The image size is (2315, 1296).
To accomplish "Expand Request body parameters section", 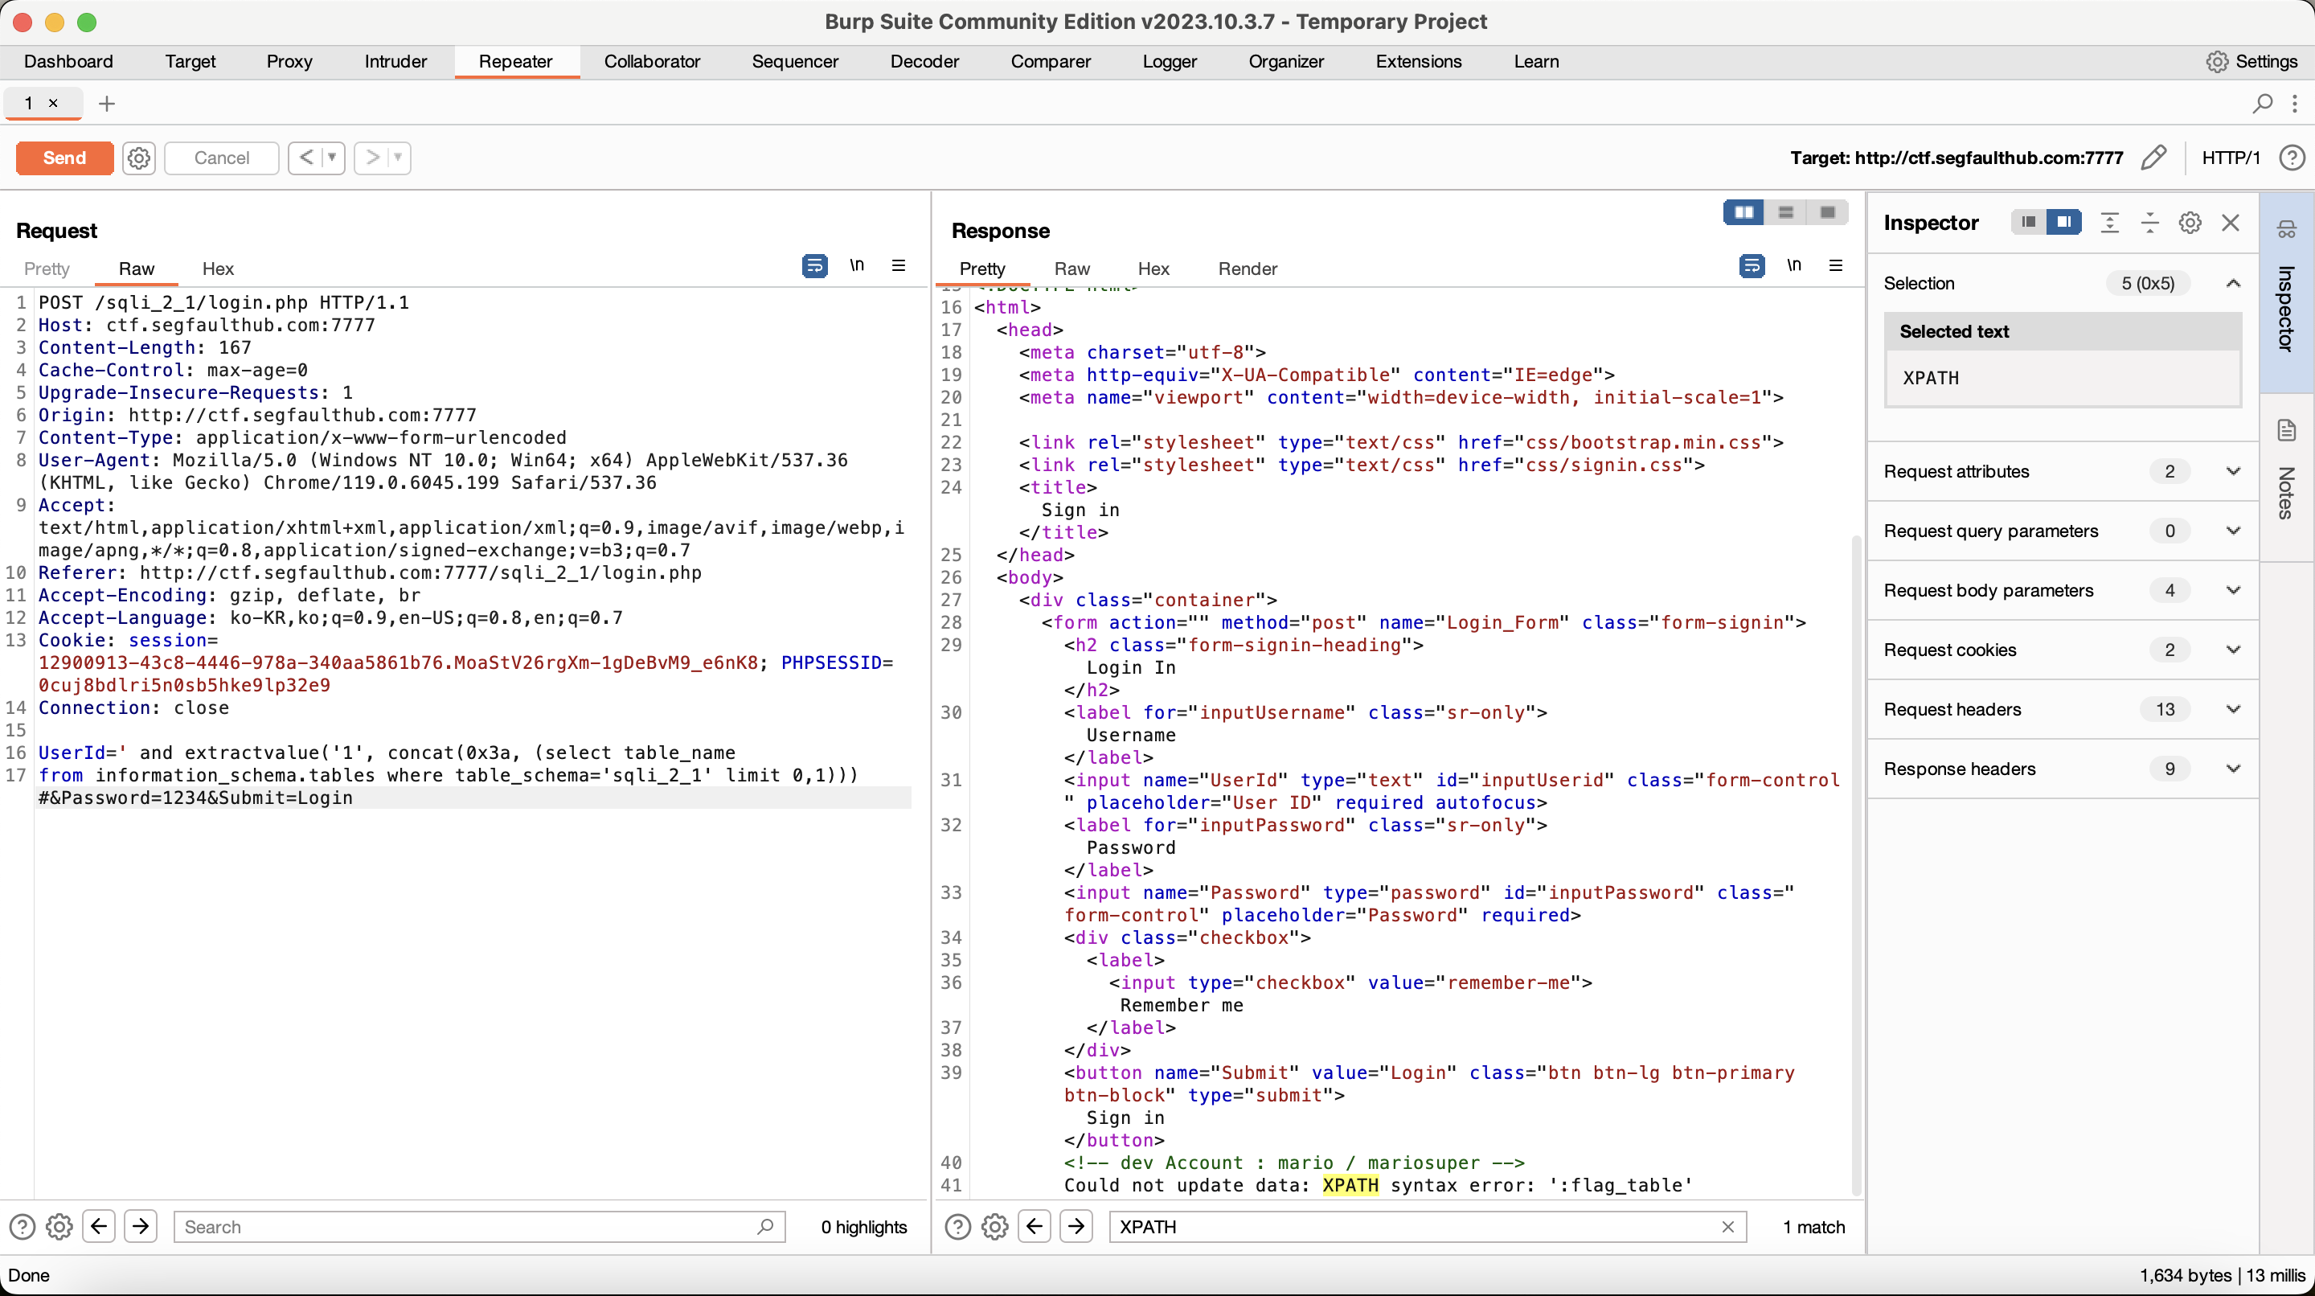I will (2233, 590).
